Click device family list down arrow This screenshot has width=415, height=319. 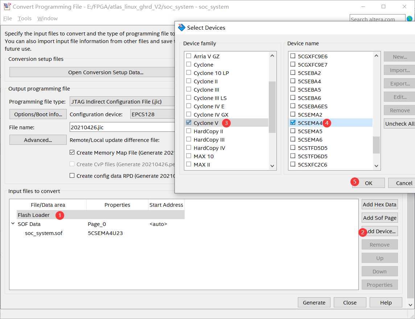[272, 166]
